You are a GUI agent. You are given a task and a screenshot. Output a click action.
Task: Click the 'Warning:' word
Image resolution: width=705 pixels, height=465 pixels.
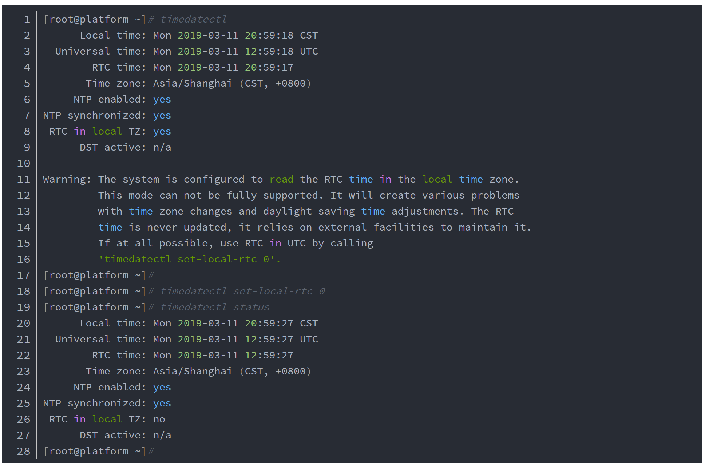67,180
